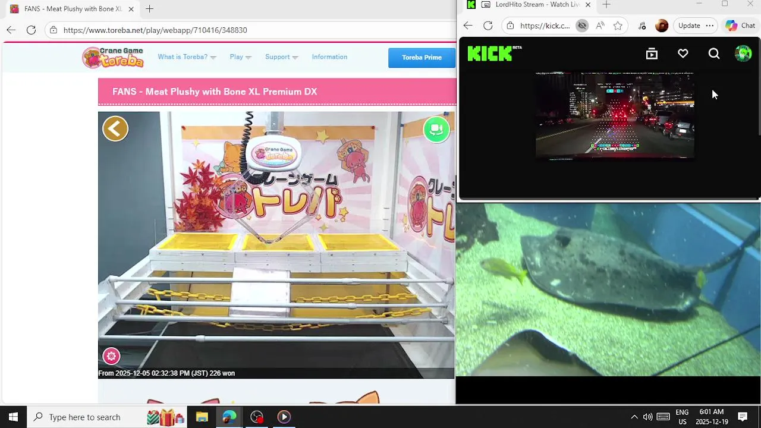Open Copilot Chat in Edge
The width and height of the screenshot is (761, 428).
[740, 26]
